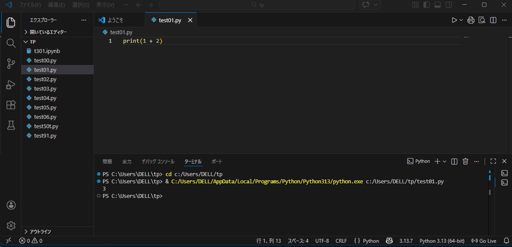Expand the アウトライン section

[40, 232]
